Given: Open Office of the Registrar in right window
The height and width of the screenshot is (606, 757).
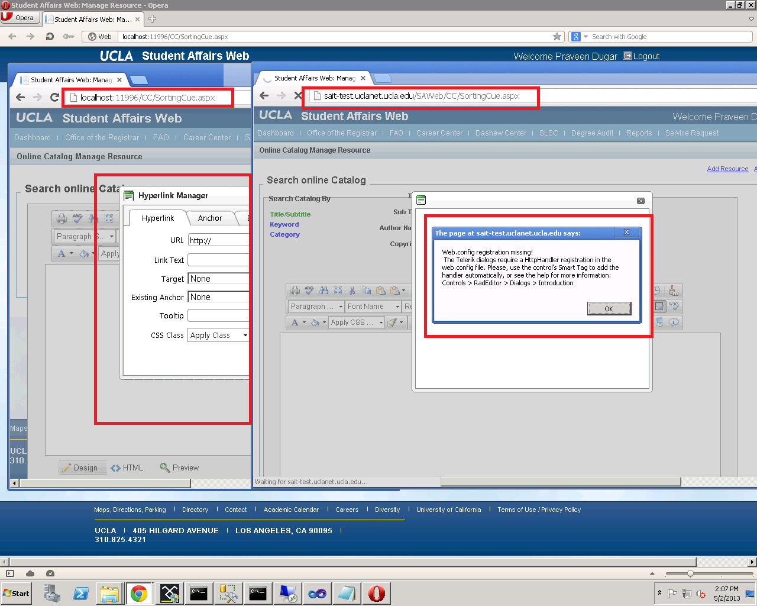Looking at the screenshot, I should point(342,133).
